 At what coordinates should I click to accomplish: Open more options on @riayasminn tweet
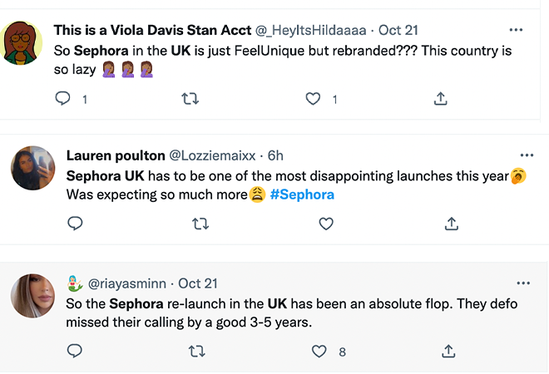523,283
